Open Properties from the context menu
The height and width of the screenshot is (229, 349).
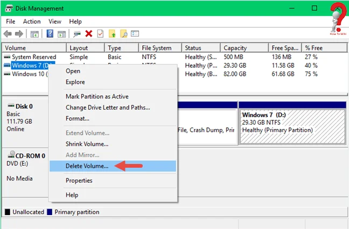coord(79,181)
